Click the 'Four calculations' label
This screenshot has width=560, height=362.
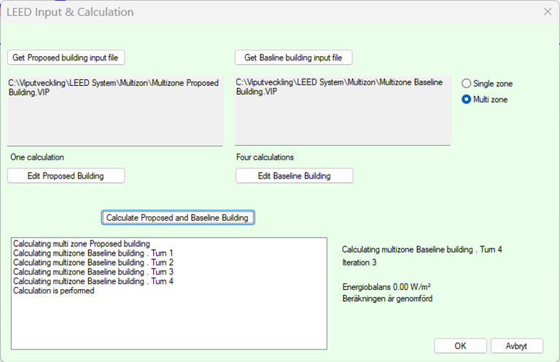click(264, 157)
